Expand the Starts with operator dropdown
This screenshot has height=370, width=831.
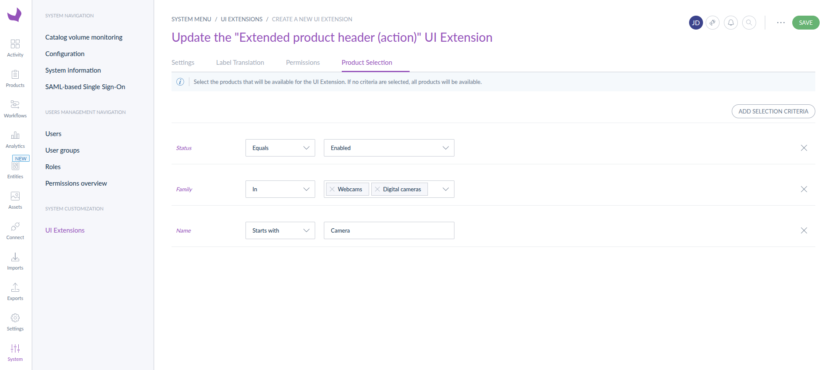point(280,230)
